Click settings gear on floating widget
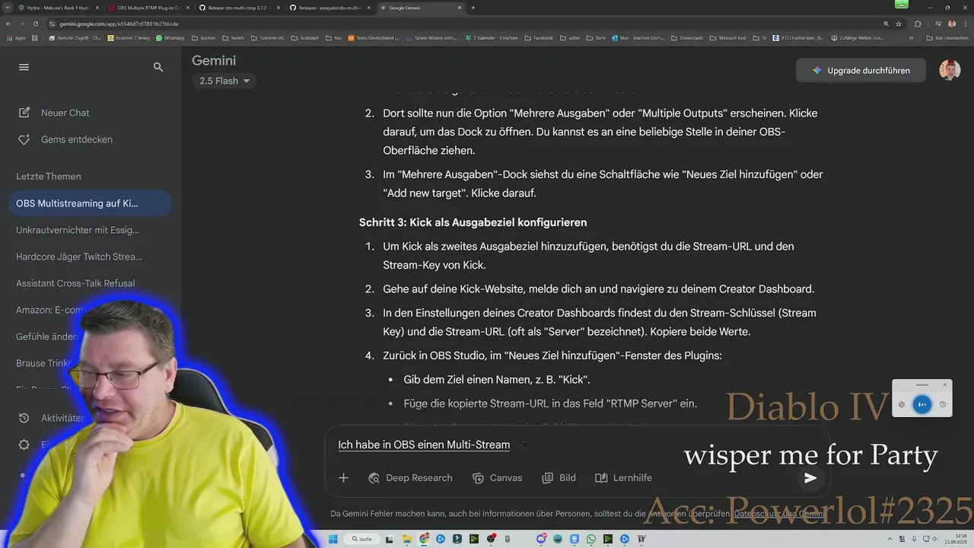Viewport: 974px width, 548px height. [x=902, y=404]
